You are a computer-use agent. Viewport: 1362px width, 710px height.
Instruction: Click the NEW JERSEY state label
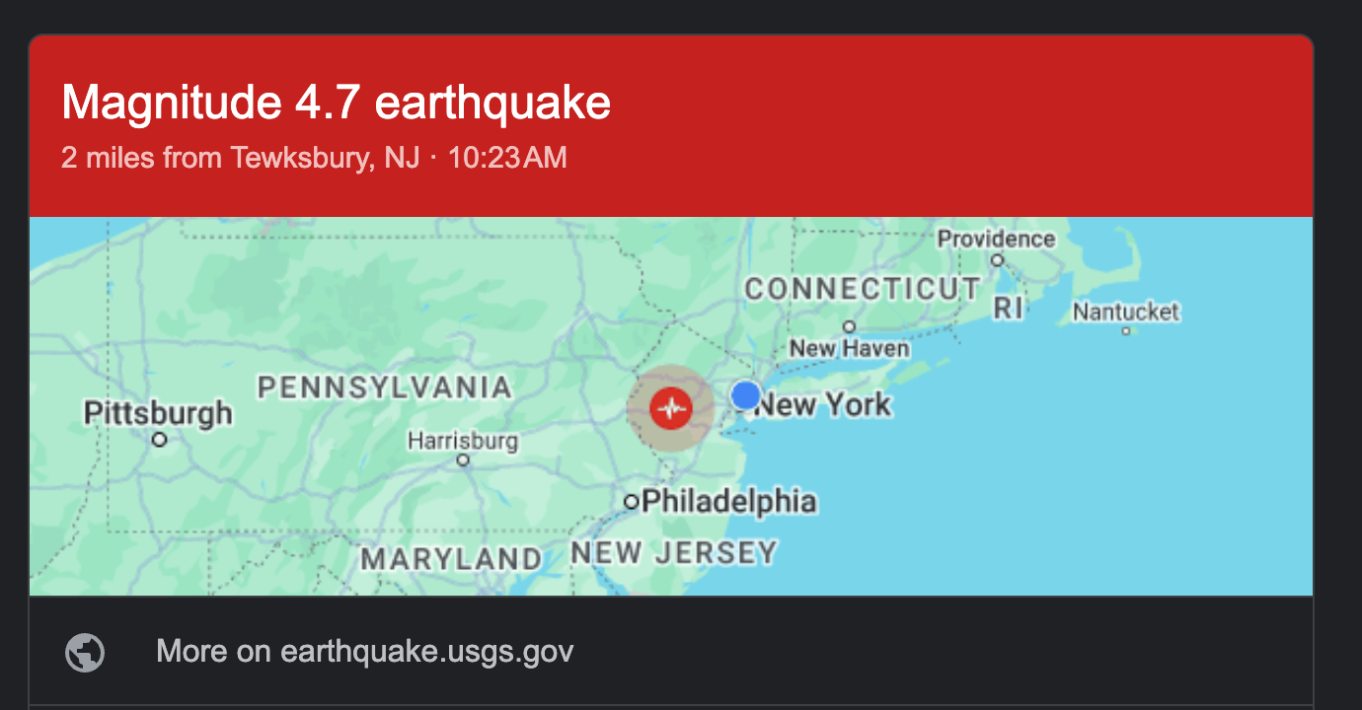(674, 552)
